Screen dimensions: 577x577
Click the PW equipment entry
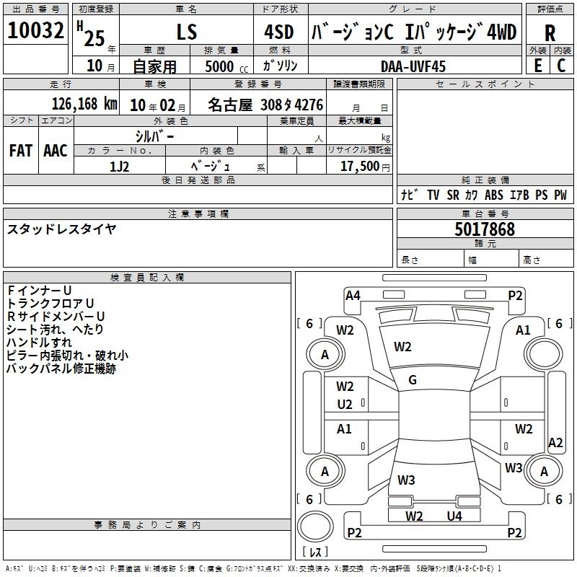(560, 195)
